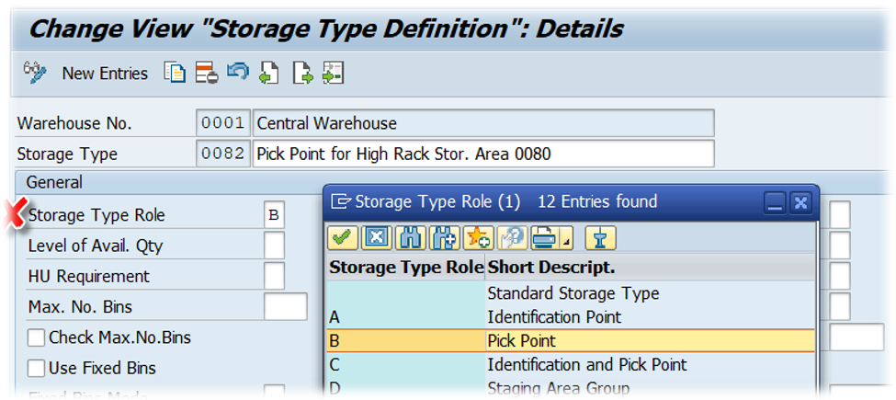Cancel the value list with X icon
Screen dimensions: 896x400
377,239
